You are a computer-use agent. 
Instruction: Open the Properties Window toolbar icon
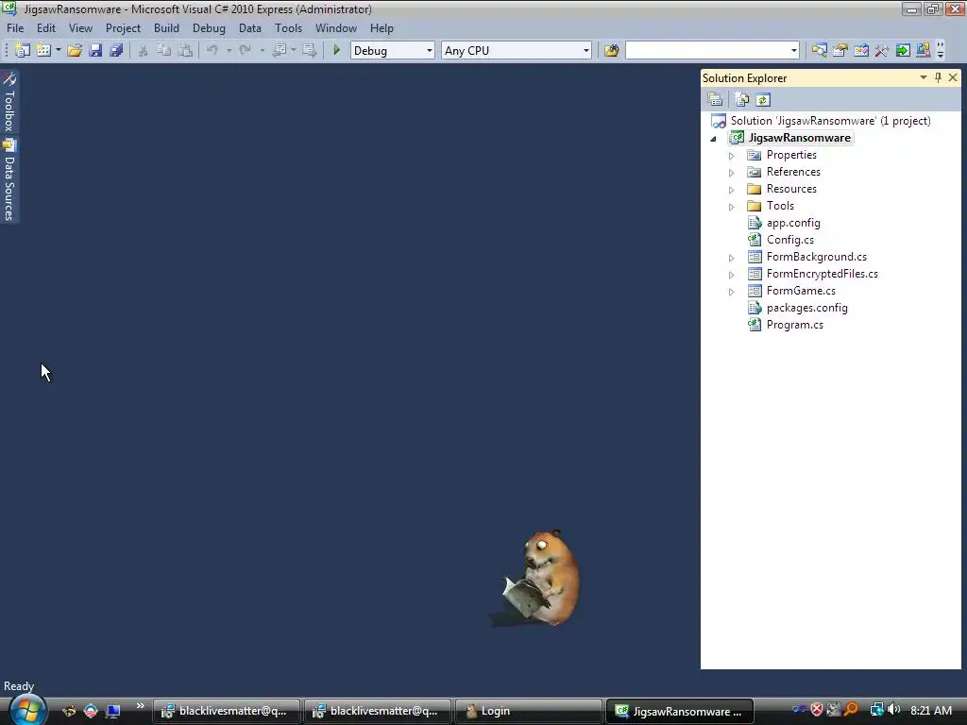pos(840,51)
